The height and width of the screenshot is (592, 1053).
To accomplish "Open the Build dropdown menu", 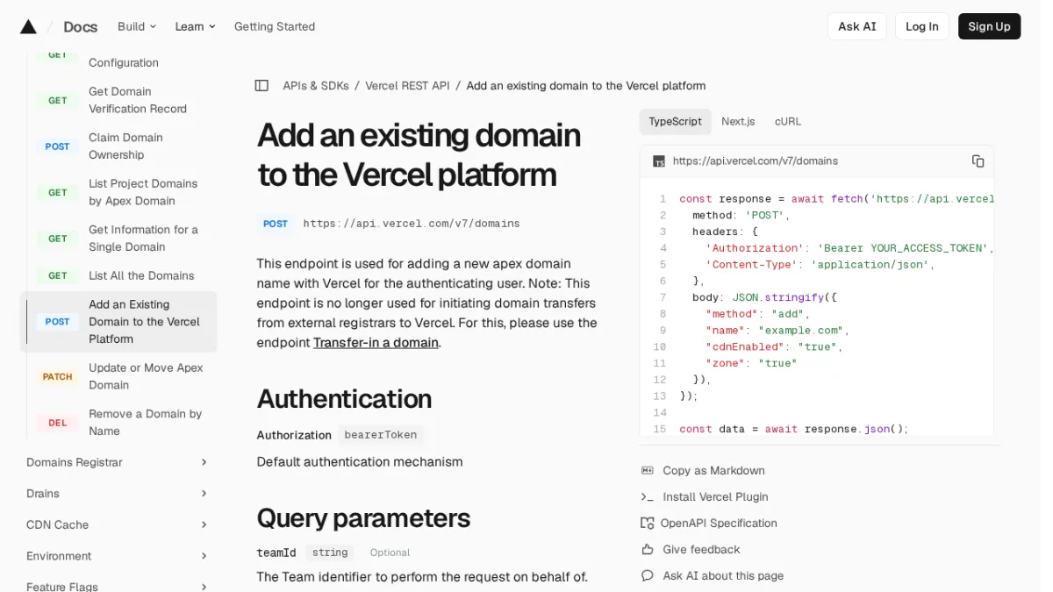I will point(137,26).
